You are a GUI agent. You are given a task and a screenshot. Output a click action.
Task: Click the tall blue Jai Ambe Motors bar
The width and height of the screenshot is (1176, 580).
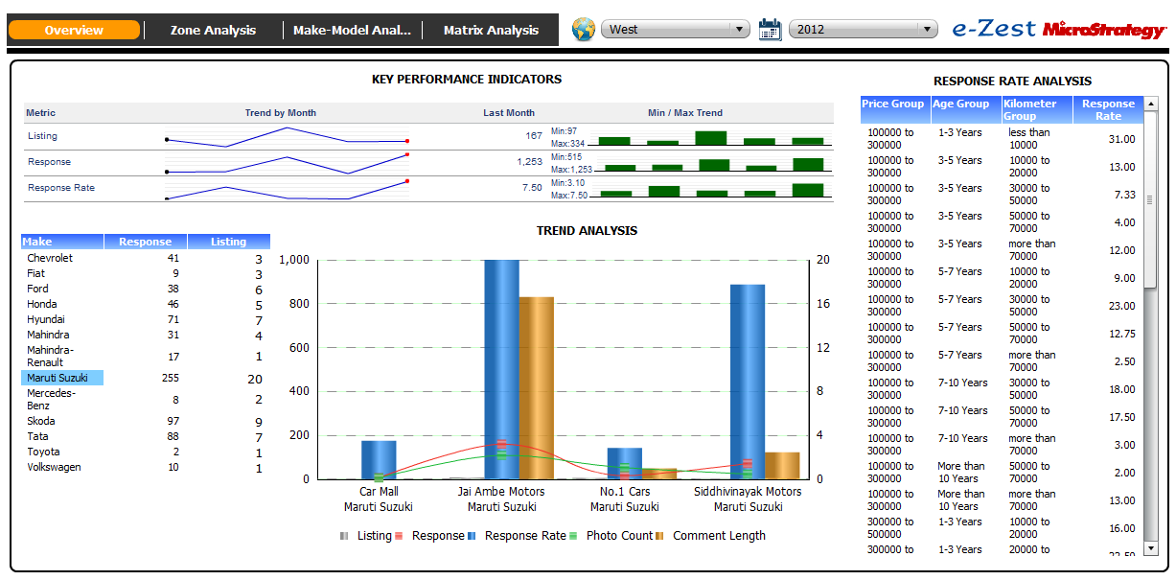coord(501,368)
